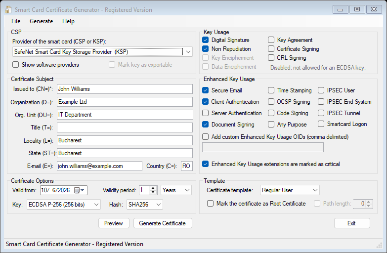Check IPSEC User usage
This screenshot has width=387, height=253.
click(321, 90)
